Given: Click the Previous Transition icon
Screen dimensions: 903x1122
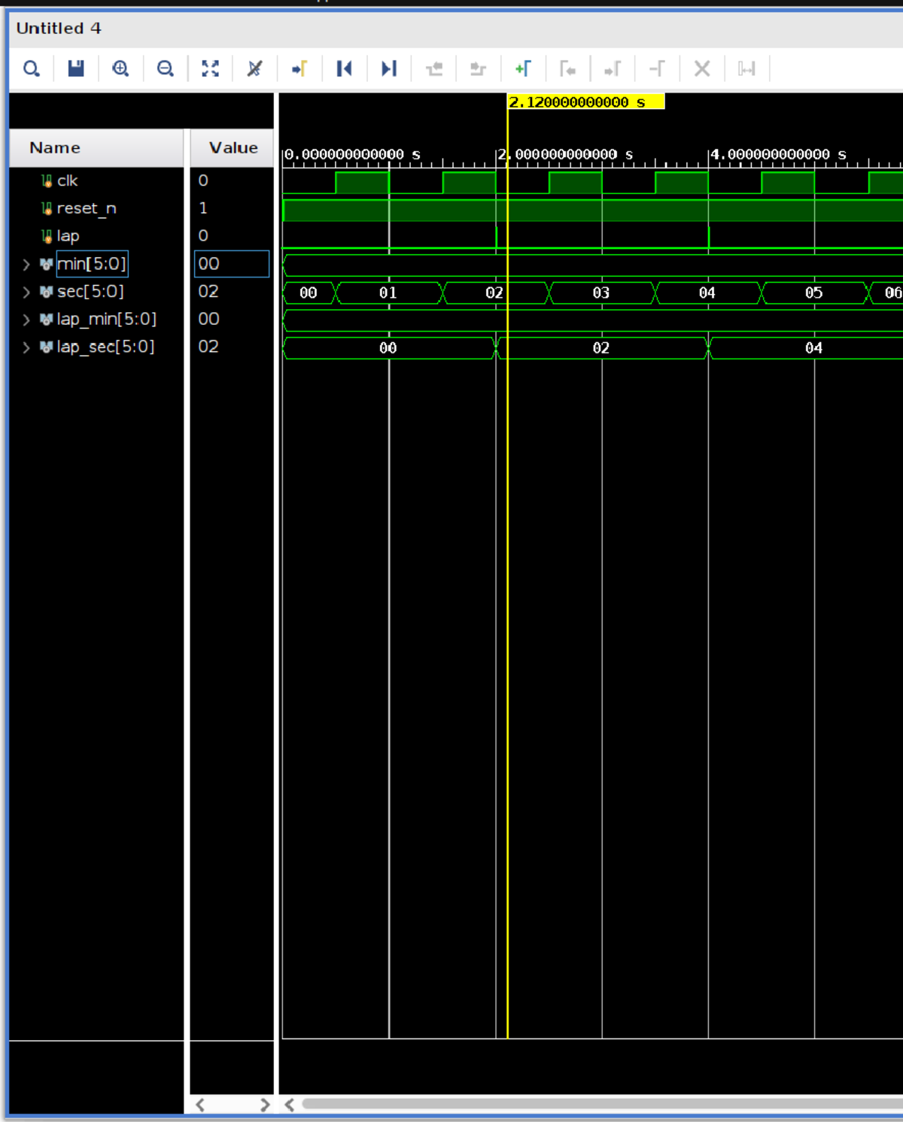Looking at the screenshot, I should coord(434,69).
